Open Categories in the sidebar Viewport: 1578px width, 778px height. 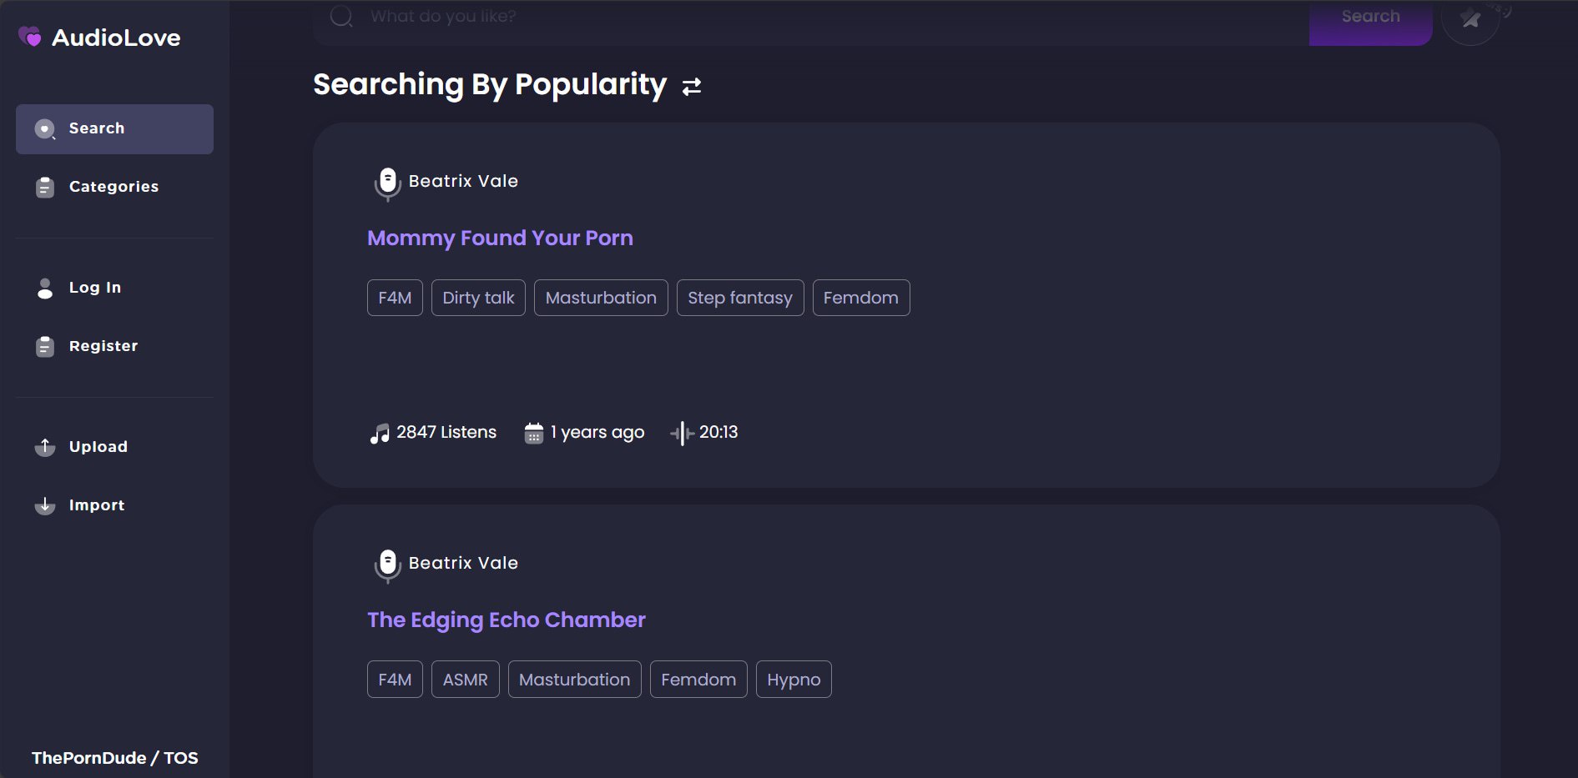(114, 187)
